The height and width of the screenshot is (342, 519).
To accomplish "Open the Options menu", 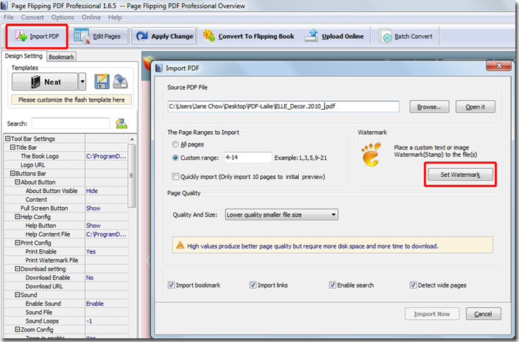I will tap(63, 17).
